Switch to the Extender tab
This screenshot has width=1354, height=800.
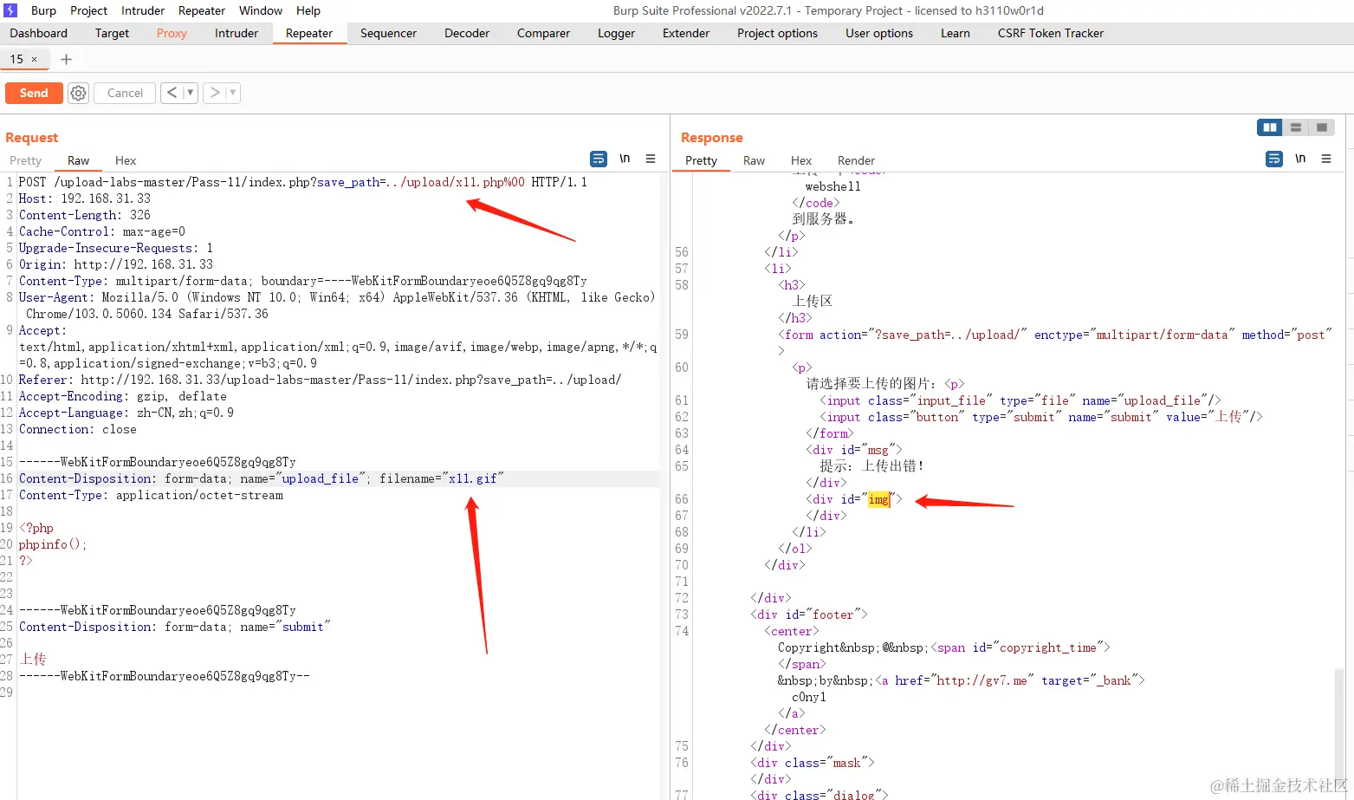click(x=686, y=33)
